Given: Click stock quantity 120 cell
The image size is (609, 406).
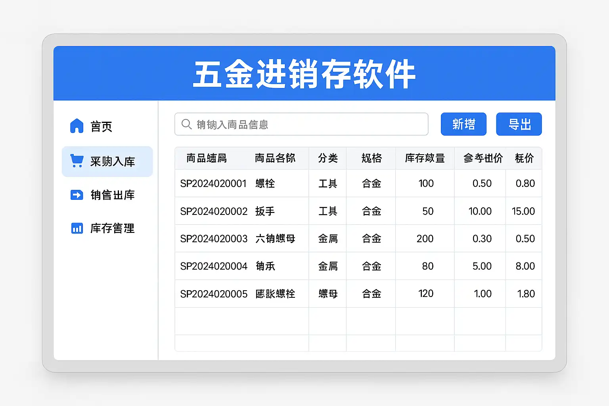Looking at the screenshot, I should click(x=426, y=294).
